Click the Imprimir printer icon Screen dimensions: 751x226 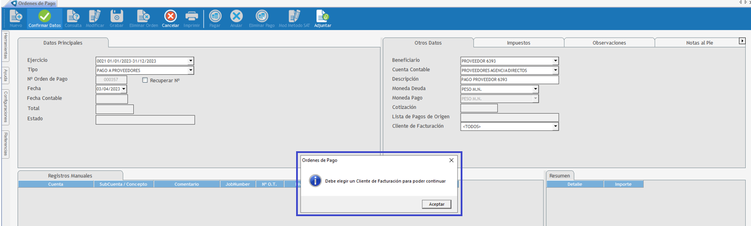tap(192, 16)
